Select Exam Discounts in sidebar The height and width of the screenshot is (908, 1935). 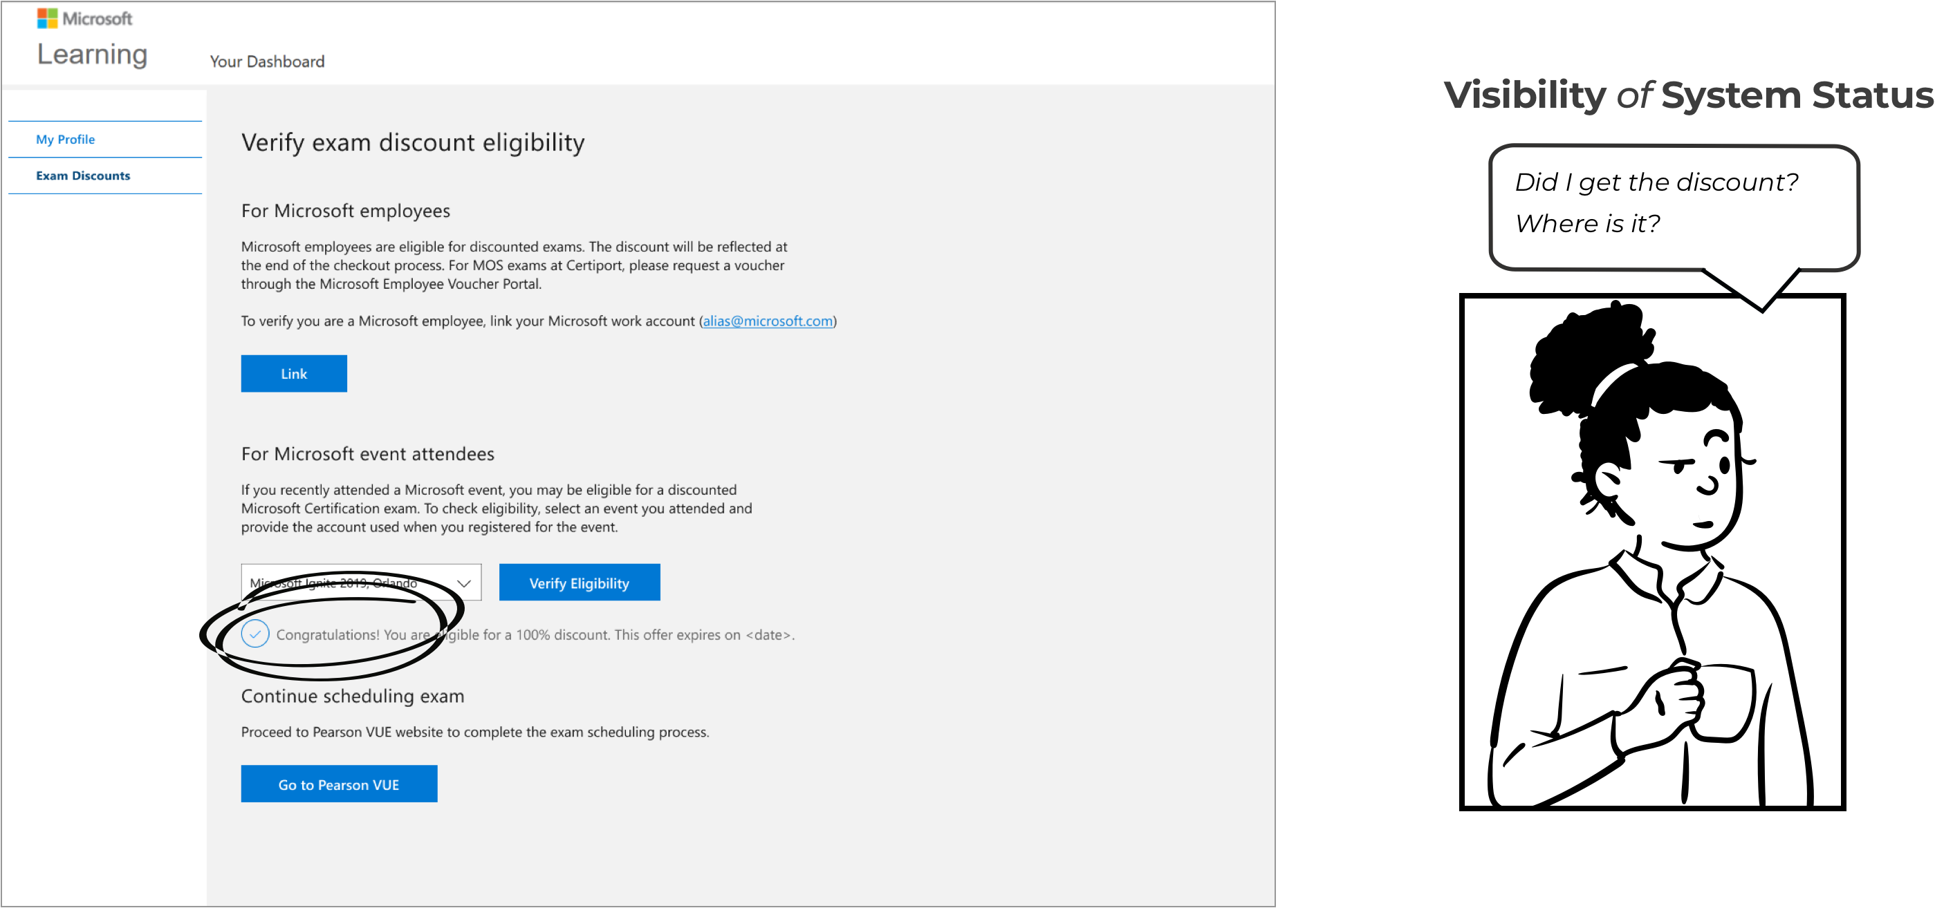click(x=82, y=176)
